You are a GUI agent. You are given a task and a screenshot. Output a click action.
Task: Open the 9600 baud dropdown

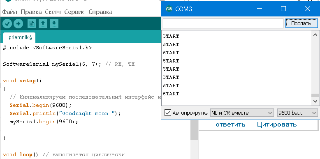[x=297, y=113]
